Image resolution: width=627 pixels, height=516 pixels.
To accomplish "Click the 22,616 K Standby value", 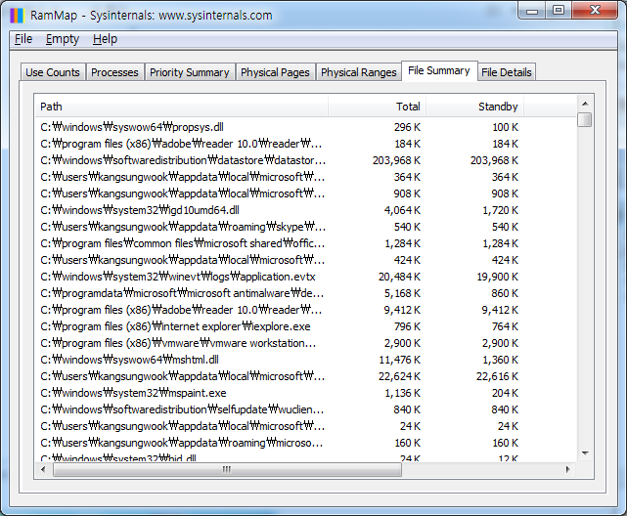I will pos(497,376).
